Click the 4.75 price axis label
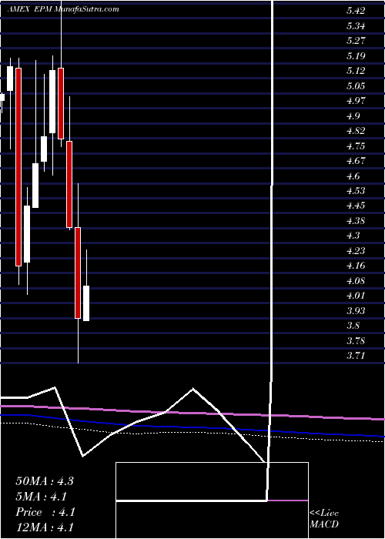 coord(356,146)
